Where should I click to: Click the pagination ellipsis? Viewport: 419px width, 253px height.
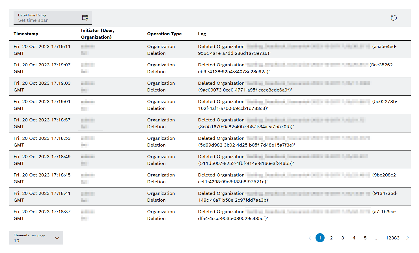(x=377, y=238)
